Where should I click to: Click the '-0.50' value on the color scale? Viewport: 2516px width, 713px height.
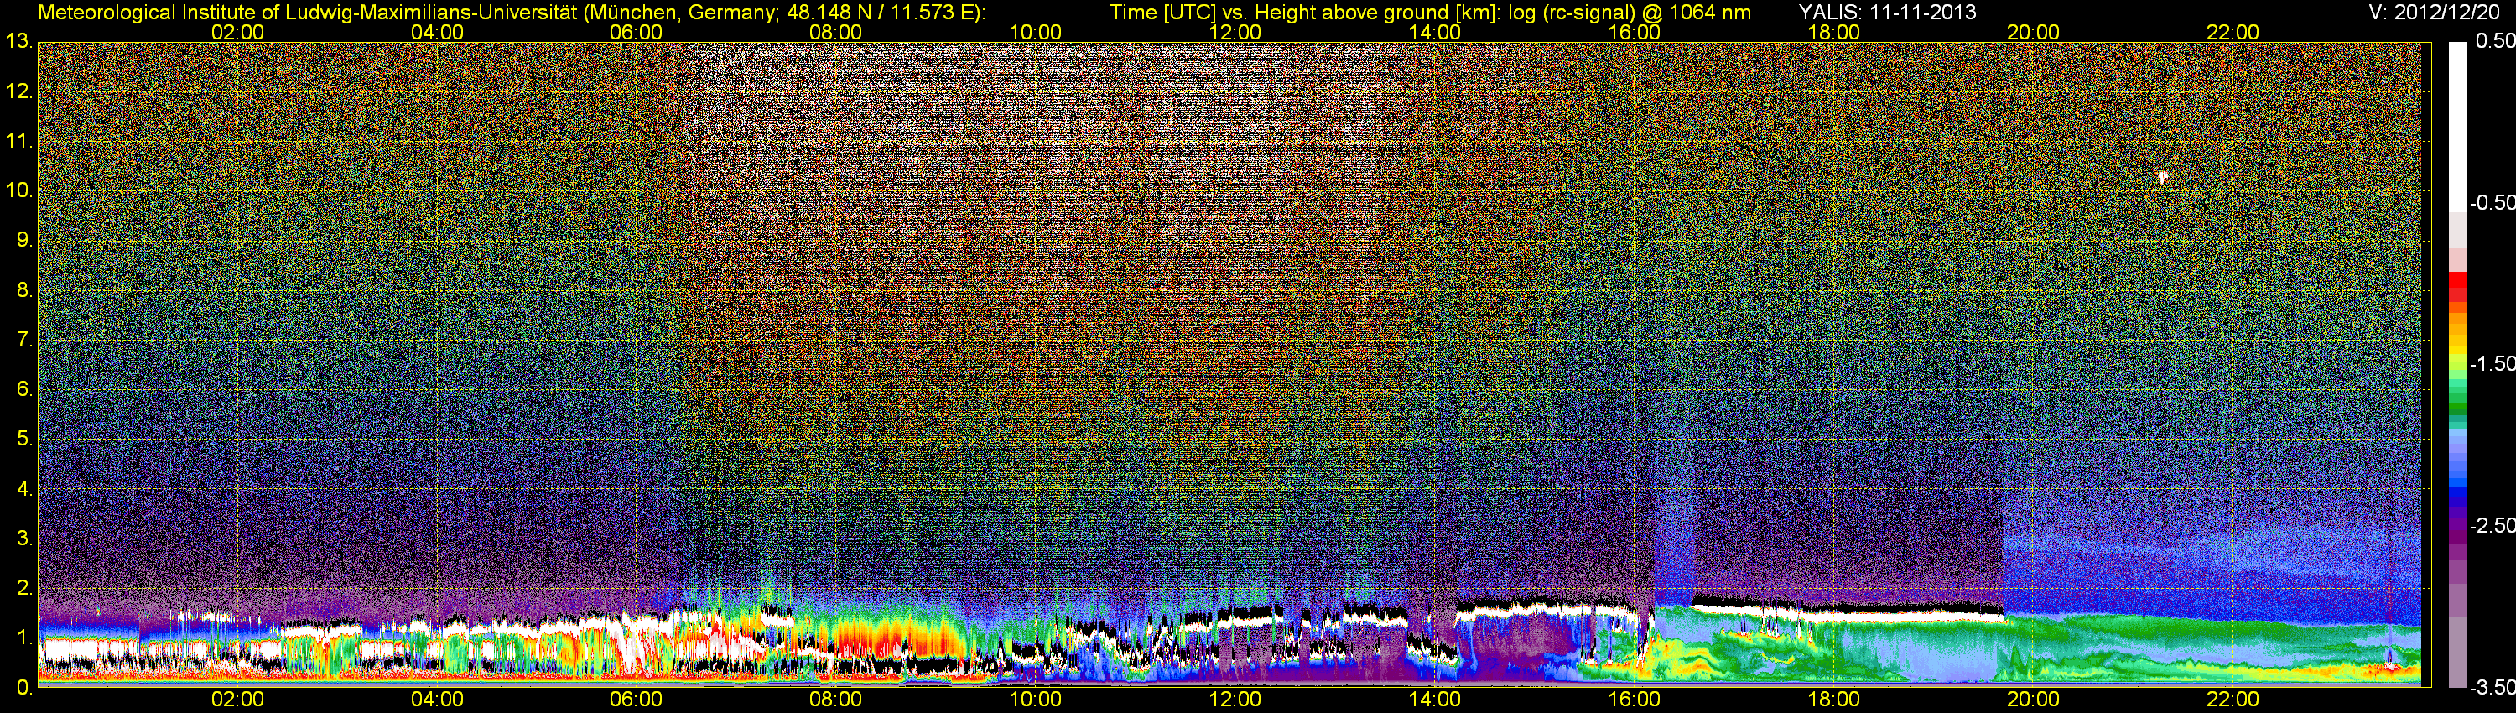[x=2493, y=202]
